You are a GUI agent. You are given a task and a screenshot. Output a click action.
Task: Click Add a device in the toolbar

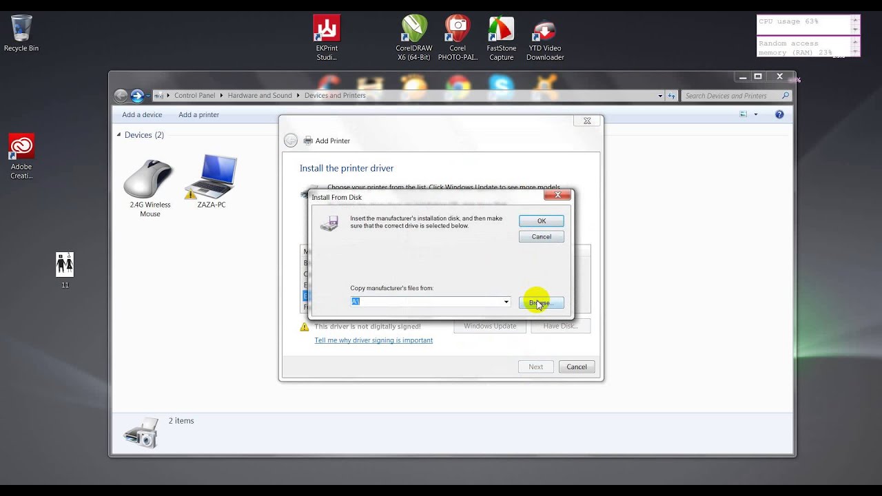click(142, 115)
